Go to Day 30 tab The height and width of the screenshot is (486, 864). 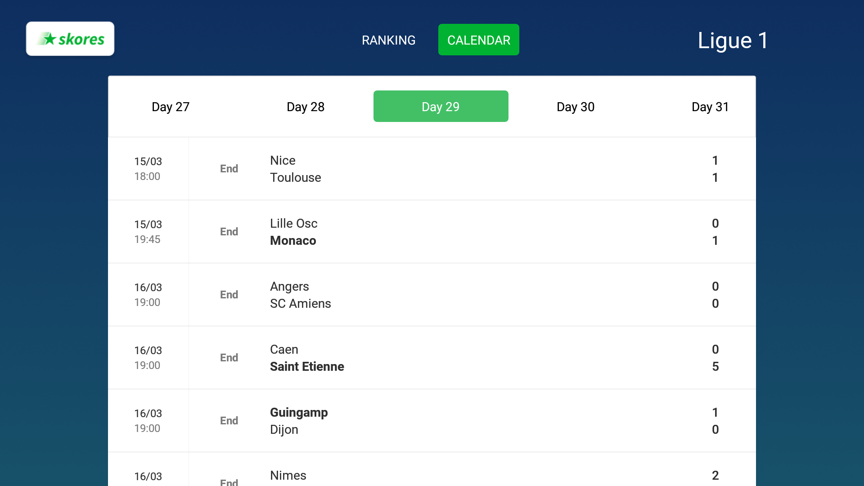click(576, 107)
